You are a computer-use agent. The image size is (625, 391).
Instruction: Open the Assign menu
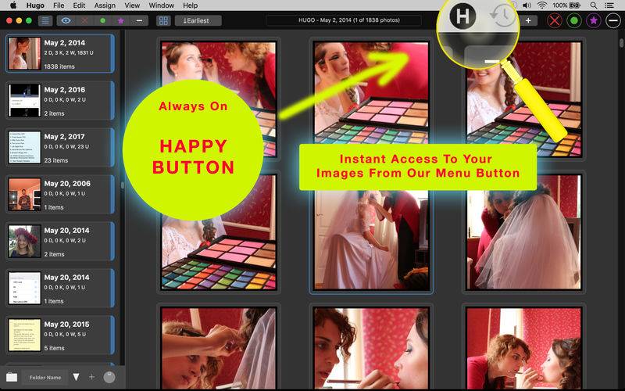105,5
